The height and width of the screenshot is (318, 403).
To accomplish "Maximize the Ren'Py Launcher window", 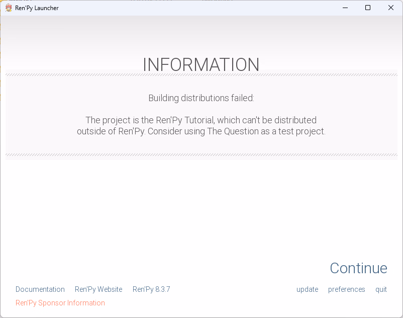I will (x=368, y=8).
